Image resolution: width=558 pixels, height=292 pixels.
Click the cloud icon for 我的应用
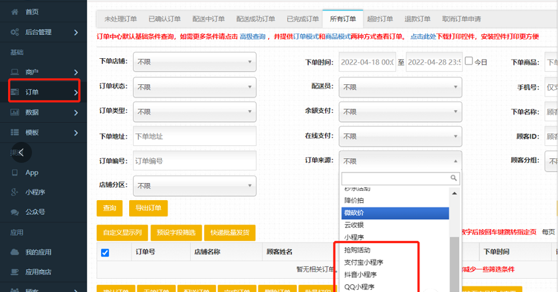pyautogui.click(x=15, y=252)
